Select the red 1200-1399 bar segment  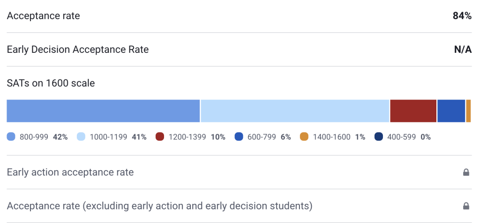click(413, 111)
